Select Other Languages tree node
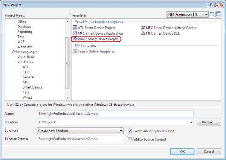 click(x=24, y=52)
